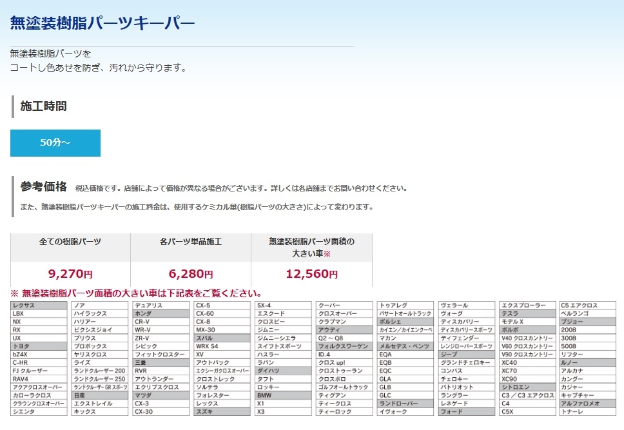
Task: Click the モデル X entry under テスラ
Action: (527, 322)
